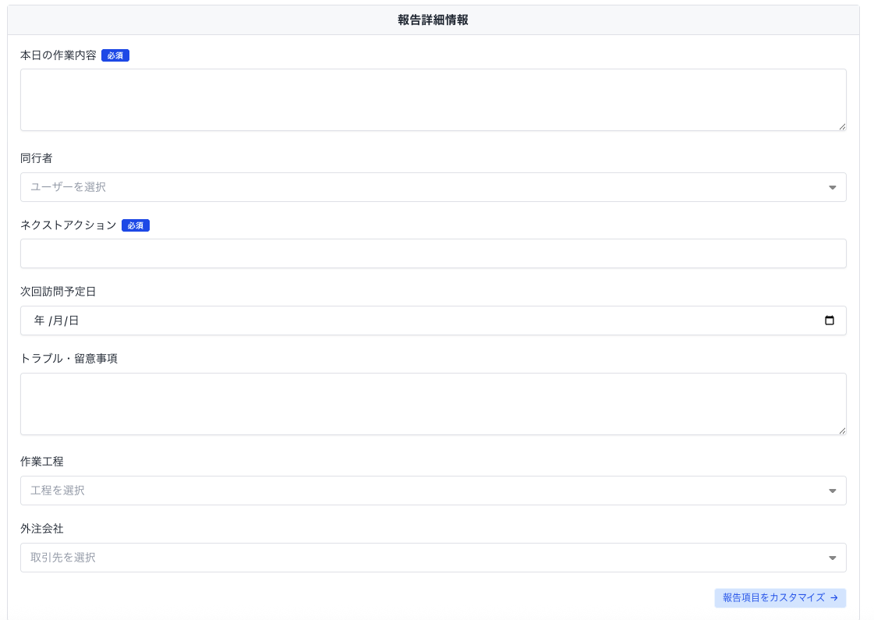
Task: Click 必須 badge beside 本日の作業内容
Action: pyautogui.click(x=115, y=55)
